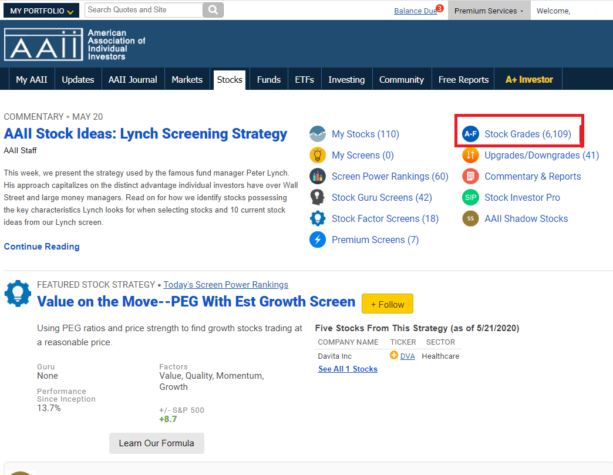This screenshot has height=475, width=613.
Task: Click the notification badge showing 3
Action: click(x=440, y=8)
